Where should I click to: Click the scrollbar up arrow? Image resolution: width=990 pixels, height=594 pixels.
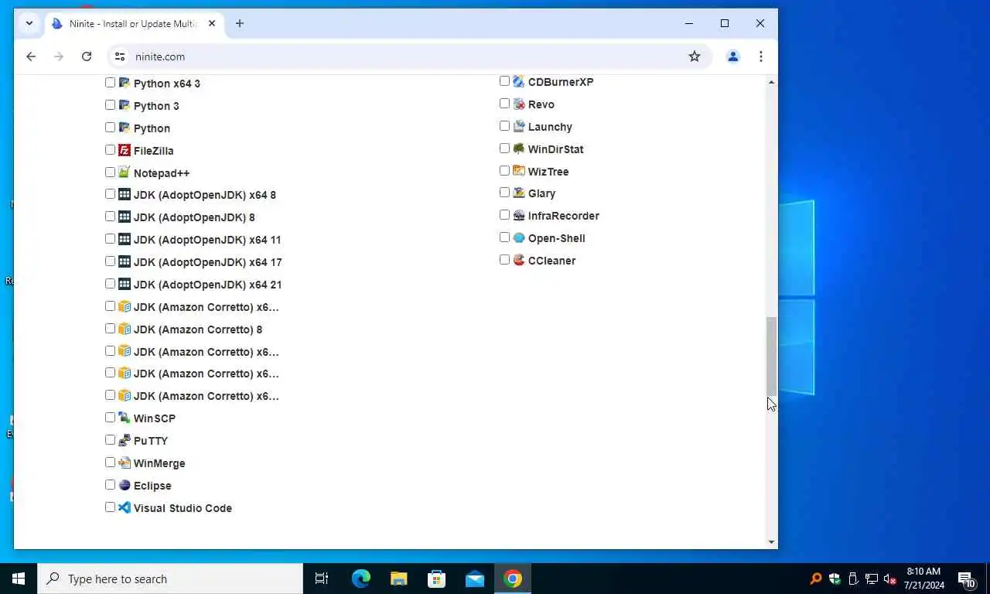(x=771, y=82)
